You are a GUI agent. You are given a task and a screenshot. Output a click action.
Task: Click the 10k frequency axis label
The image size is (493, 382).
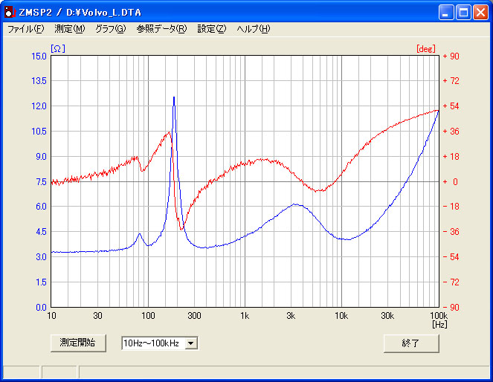[x=341, y=316]
